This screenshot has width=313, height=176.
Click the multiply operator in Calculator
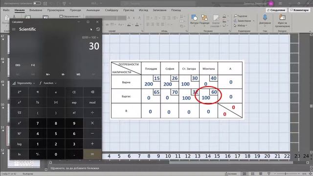pos(92,123)
